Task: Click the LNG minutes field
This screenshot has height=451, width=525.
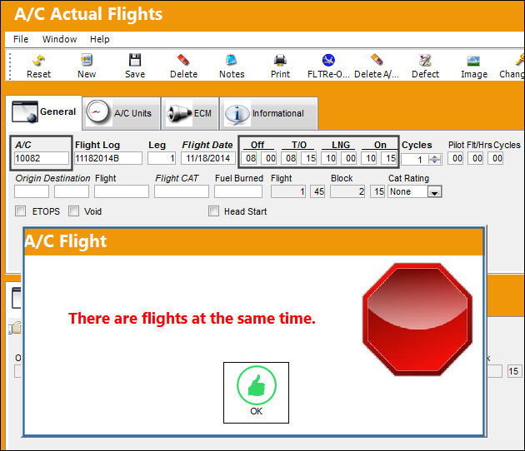Action: [x=349, y=158]
